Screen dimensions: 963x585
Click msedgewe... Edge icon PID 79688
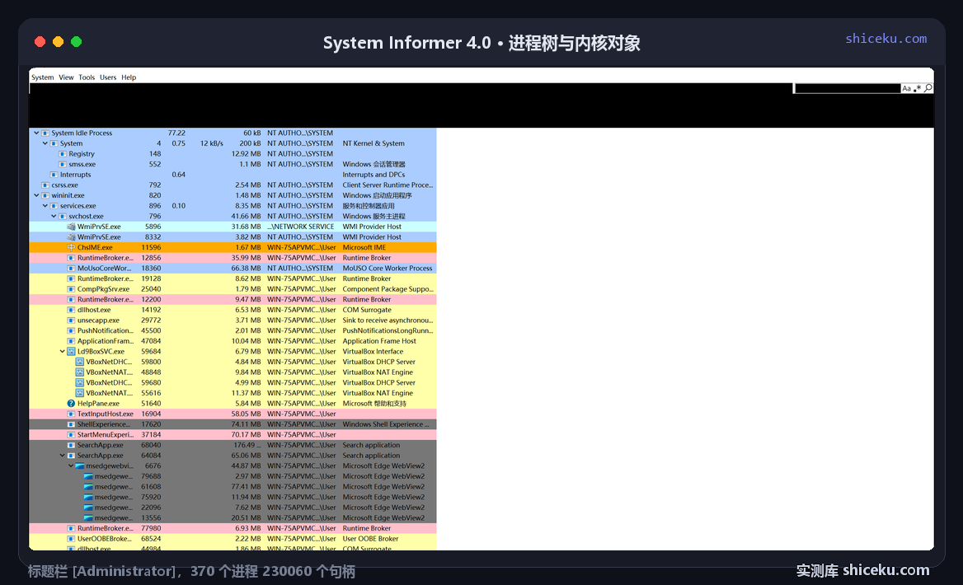click(88, 476)
